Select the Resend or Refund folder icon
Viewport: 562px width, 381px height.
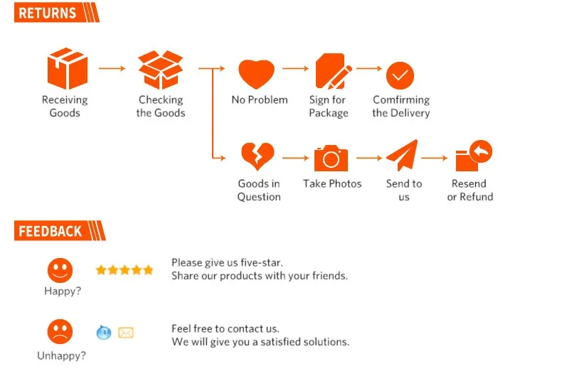coord(474,156)
